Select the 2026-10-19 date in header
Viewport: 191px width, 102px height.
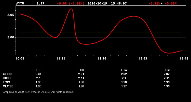pyautogui.click(x=97, y=3)
